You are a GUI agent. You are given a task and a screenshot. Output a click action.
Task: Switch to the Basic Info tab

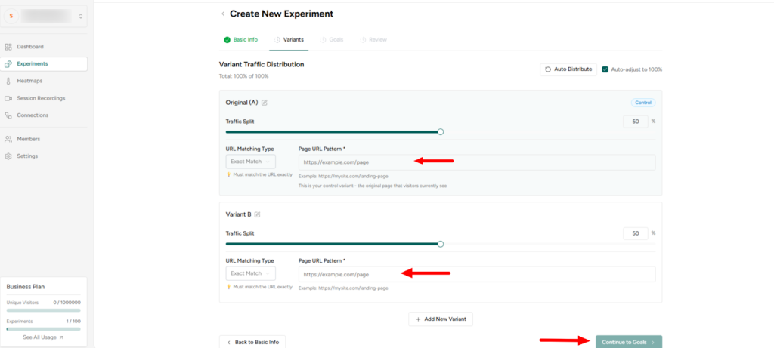tap(240, 39)
